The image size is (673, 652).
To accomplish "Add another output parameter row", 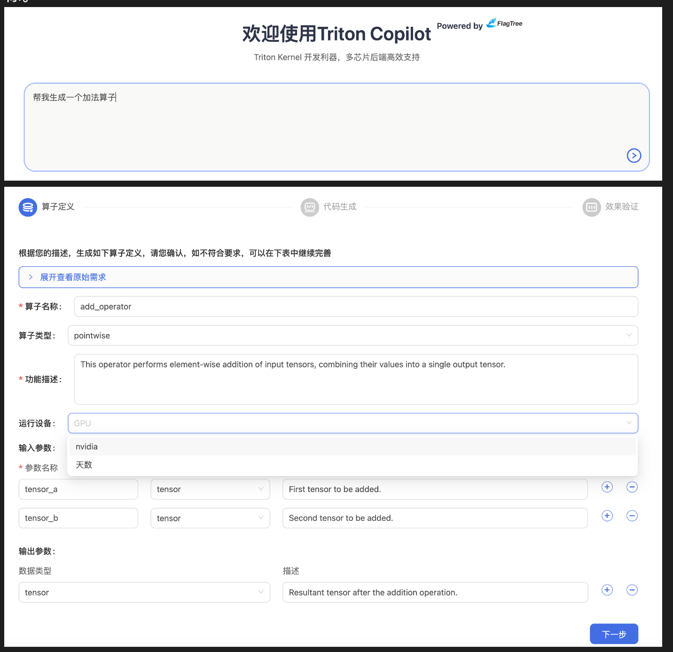I will tap(607, 590).
